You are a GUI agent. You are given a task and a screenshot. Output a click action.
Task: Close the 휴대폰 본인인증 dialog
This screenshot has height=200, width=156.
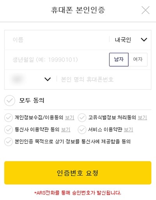tap(145, 10)
